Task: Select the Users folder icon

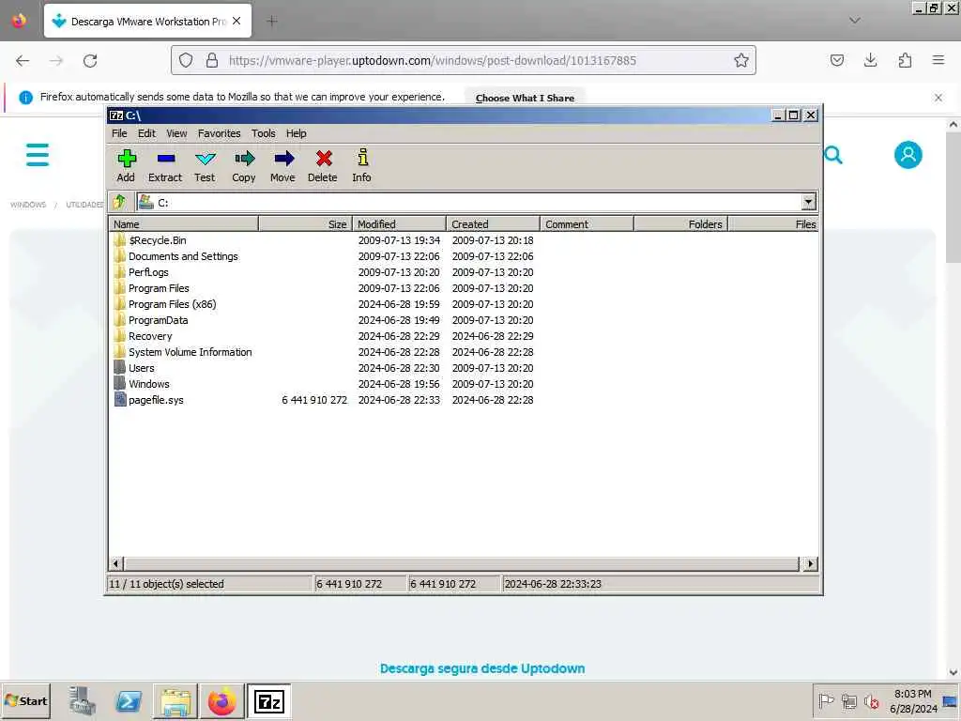Action: (x=119, y=368)
